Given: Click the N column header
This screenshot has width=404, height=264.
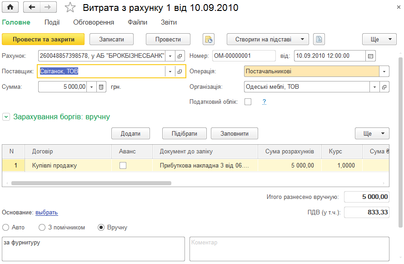Looking at the screenshot, I should pyautogui.click(x=13, y=152).
